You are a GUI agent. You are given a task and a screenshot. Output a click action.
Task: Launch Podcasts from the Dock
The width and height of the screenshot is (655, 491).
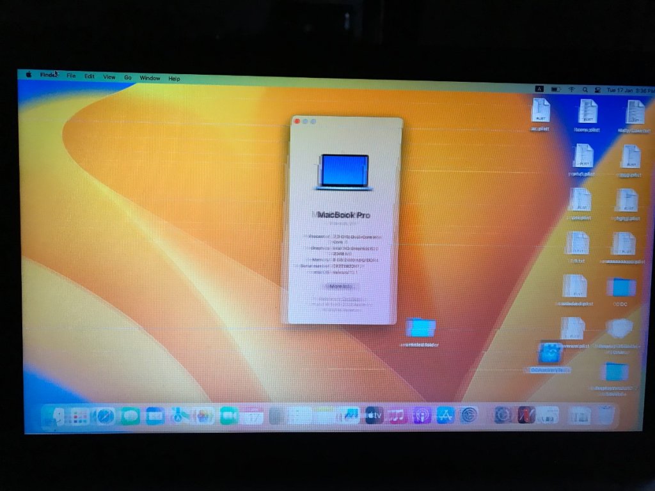[421, 416]
